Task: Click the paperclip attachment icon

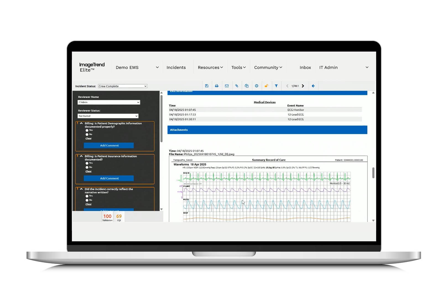Action: pos(237,86)
